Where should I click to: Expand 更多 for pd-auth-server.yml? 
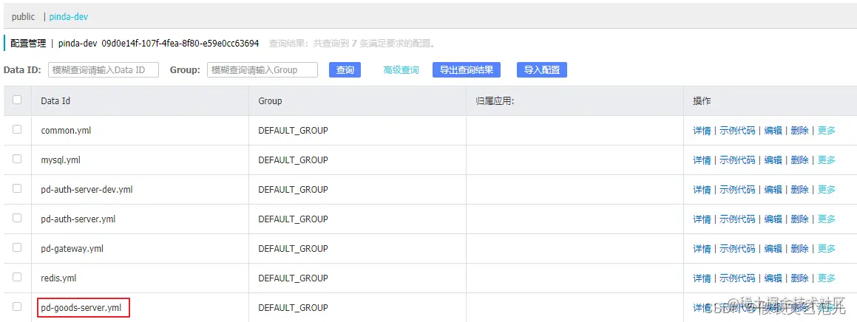[x=827, y=219]
